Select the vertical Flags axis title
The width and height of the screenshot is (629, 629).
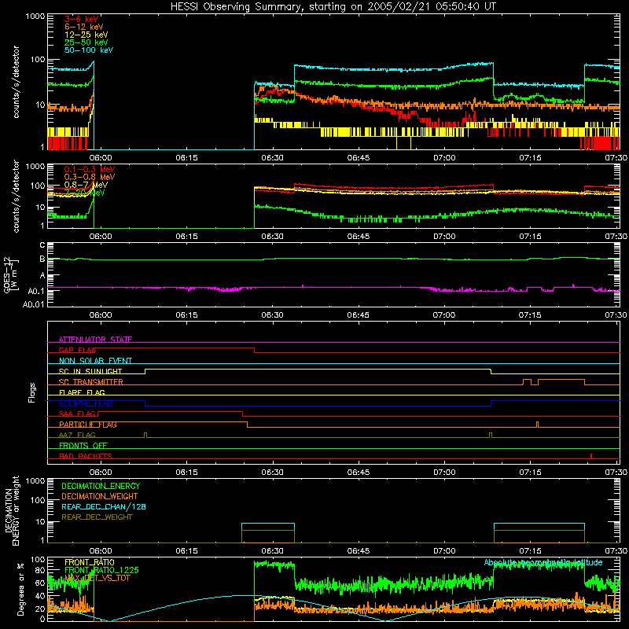(32, 392)
